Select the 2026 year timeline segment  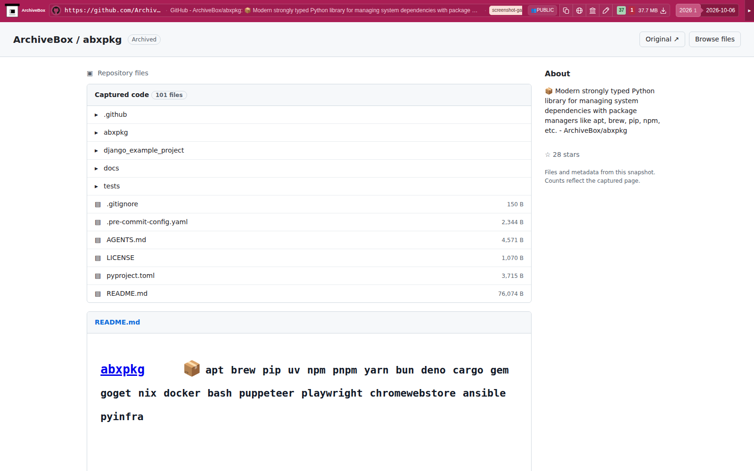[x=688, y=10]
